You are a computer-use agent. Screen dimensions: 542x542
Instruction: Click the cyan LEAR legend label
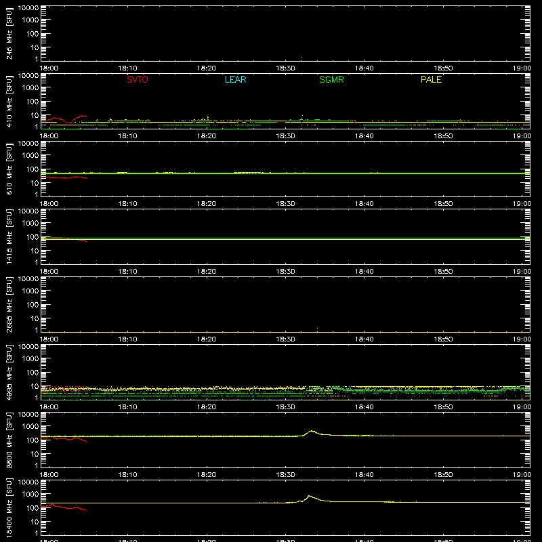coord(235,79)
